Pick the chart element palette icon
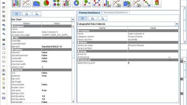Image resolution: width=187 pixels, height=105 pixels. click(4, 70)
